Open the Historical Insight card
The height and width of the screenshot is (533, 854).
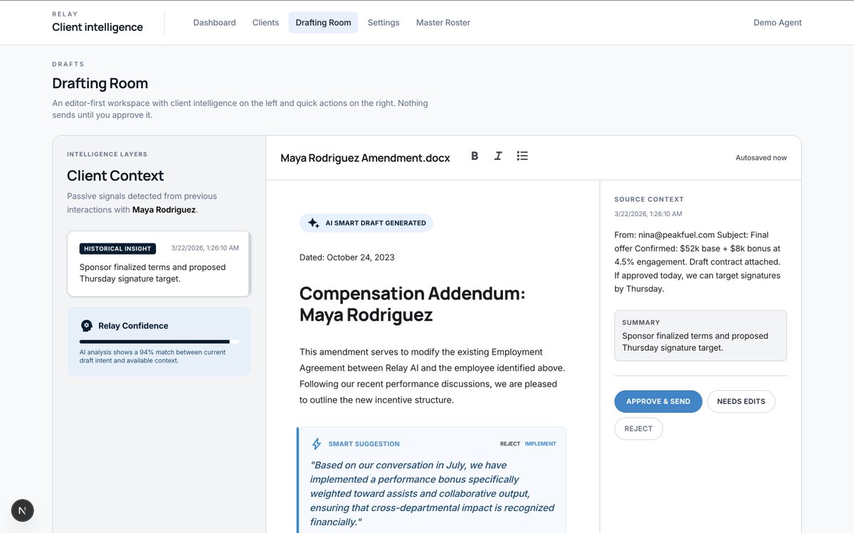coord(159,264)
